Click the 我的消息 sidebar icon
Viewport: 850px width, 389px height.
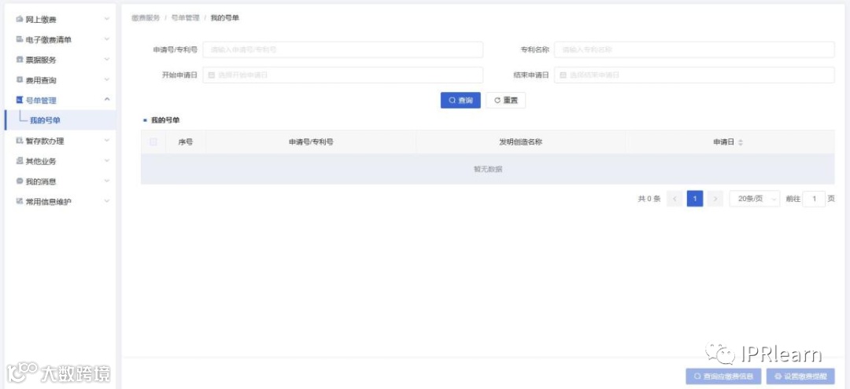(20, 182)
